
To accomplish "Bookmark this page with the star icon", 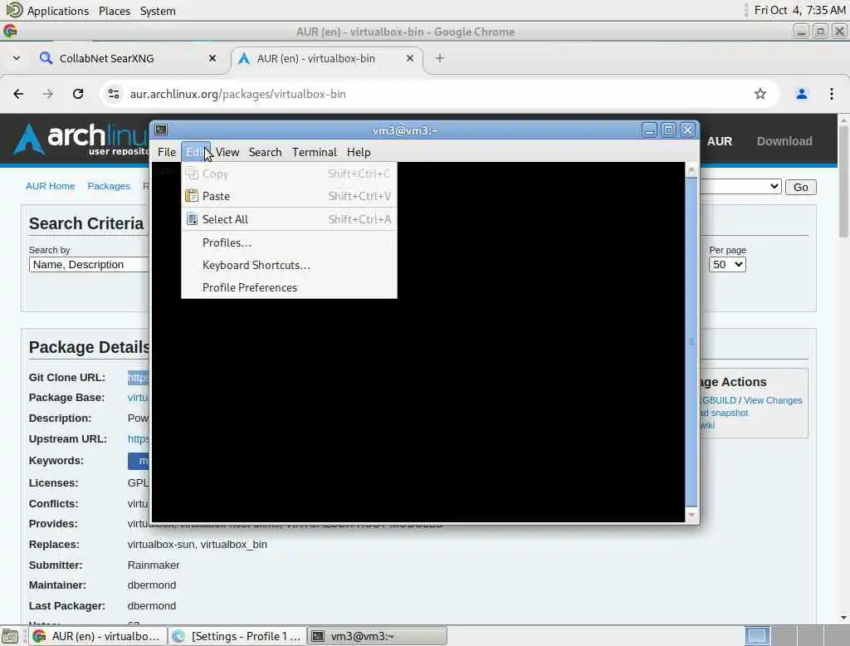I will tap(760, 94).
